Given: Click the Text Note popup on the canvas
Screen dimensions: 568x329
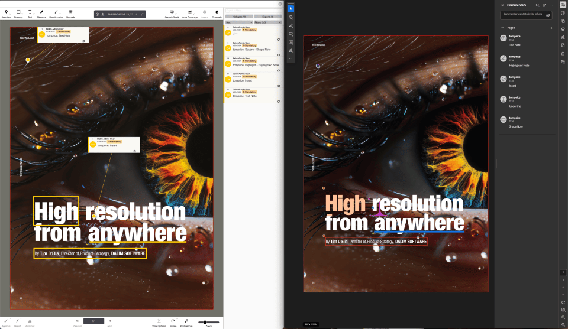Looking at the screenshot, I should pyautogui.click(x=63, y=35).
